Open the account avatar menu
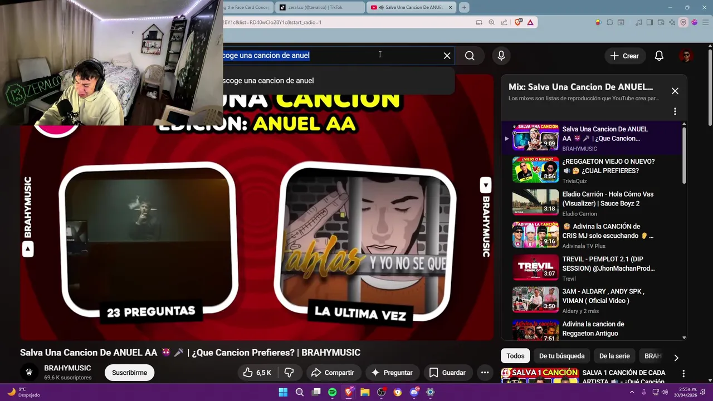 686,56
